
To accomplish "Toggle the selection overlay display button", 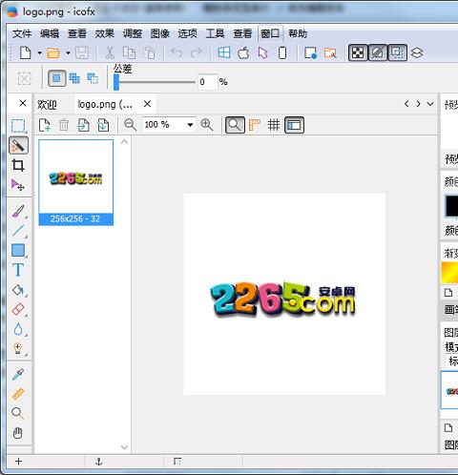I will [397, 52].
